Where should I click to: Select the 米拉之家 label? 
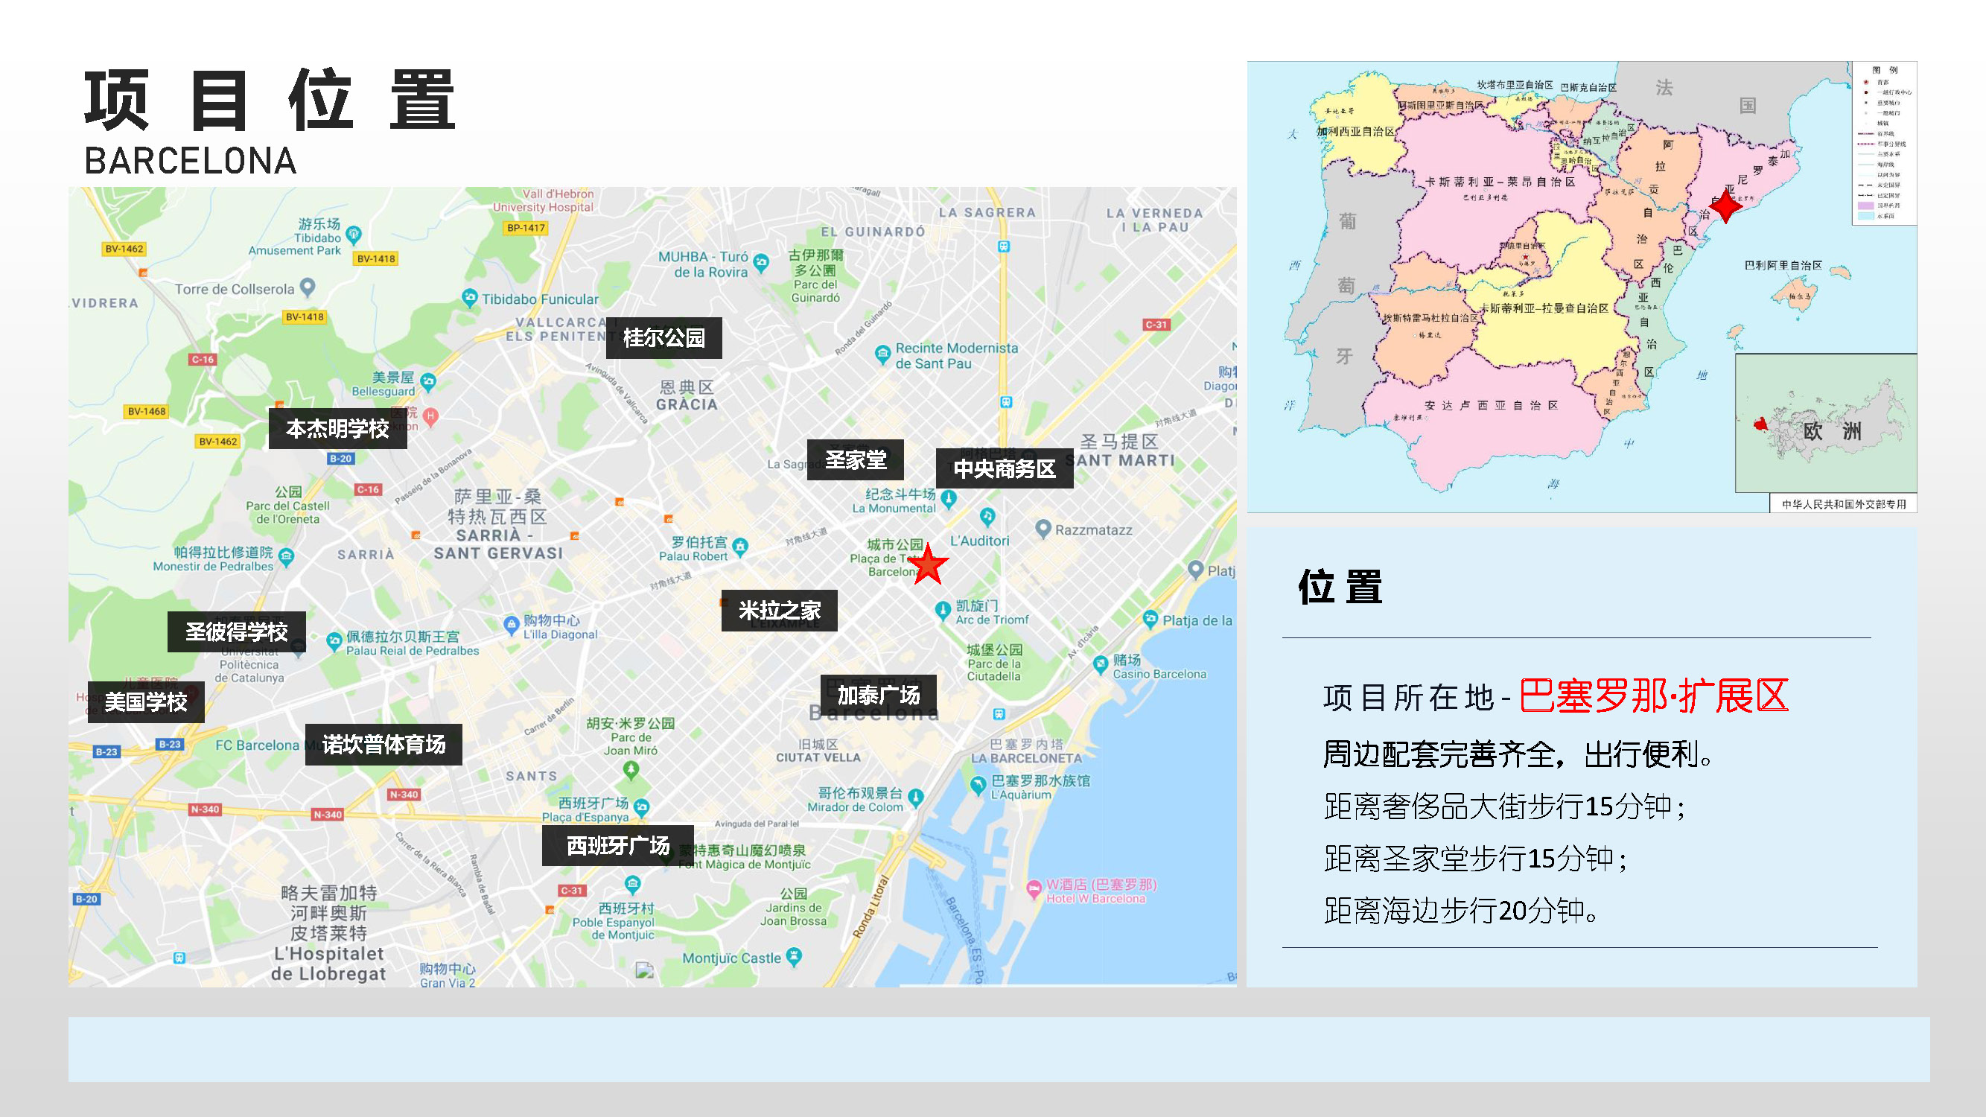click(780, 611)
